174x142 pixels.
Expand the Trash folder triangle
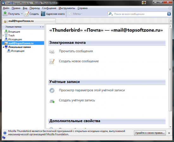tap(3, 35)
